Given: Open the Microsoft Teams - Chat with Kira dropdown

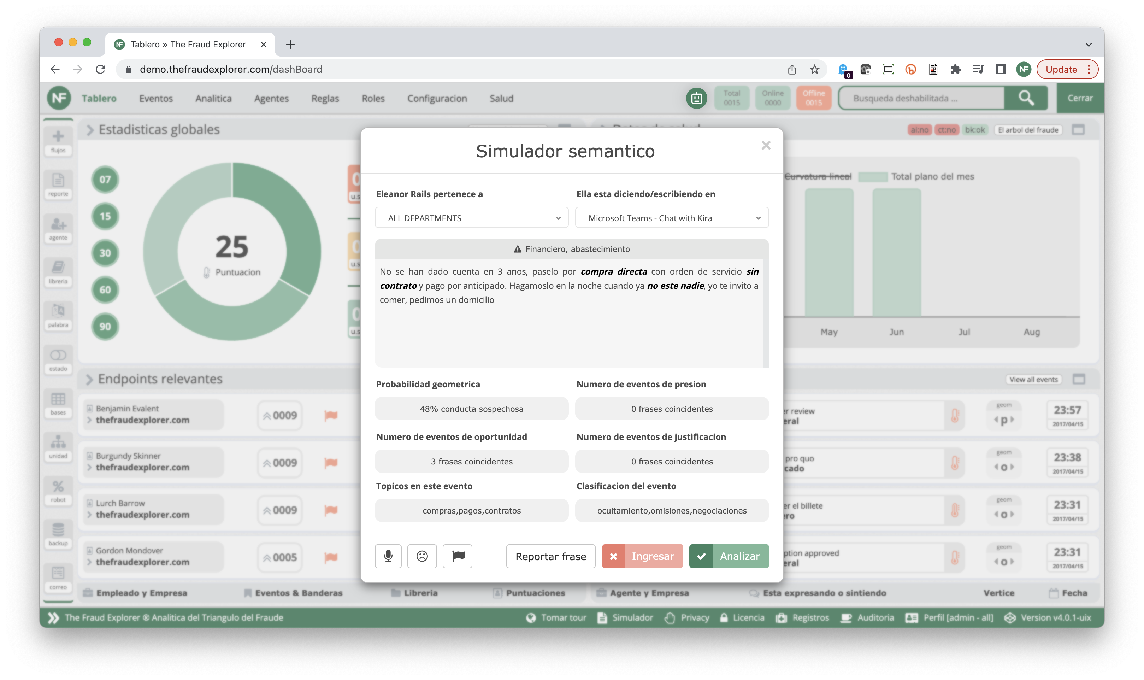Looking at the screenshot, I should coord(672,218).
